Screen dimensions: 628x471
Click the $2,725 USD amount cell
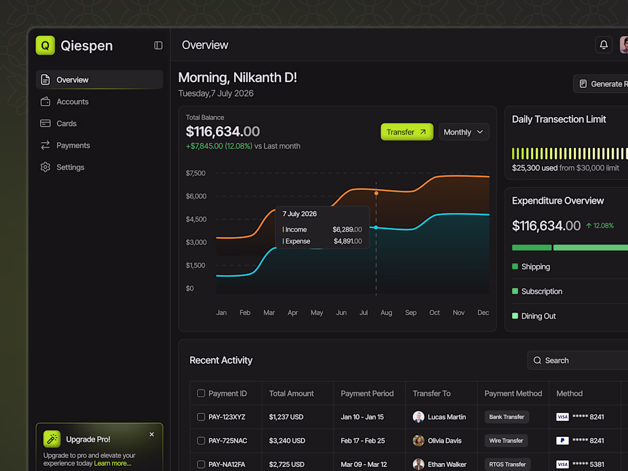(x=287, y=464)
